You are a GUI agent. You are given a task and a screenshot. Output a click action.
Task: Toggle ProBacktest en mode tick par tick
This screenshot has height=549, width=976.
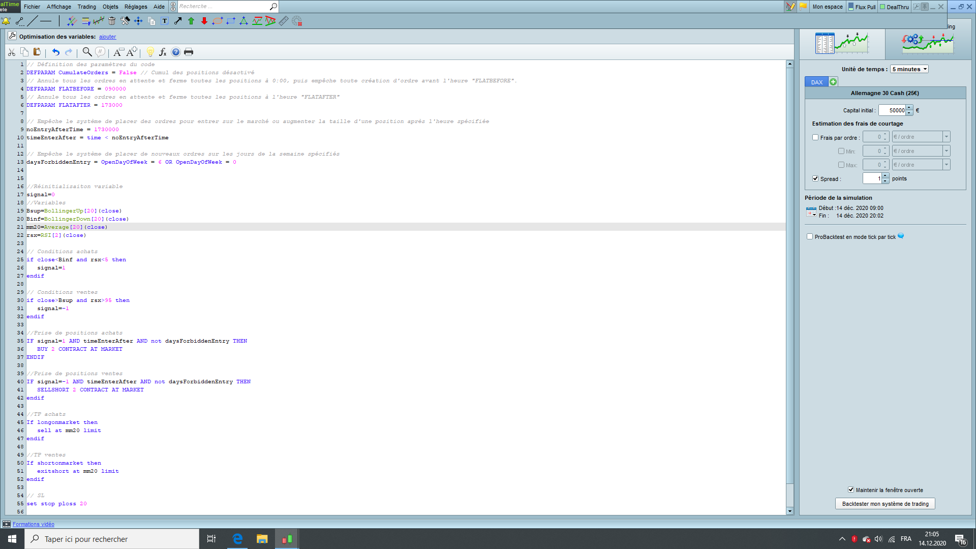(810, 236)
